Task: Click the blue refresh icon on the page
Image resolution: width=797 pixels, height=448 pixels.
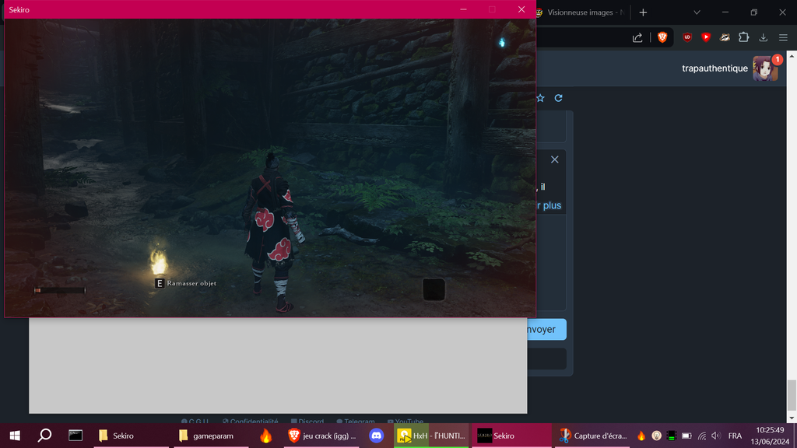Action: 558,98
